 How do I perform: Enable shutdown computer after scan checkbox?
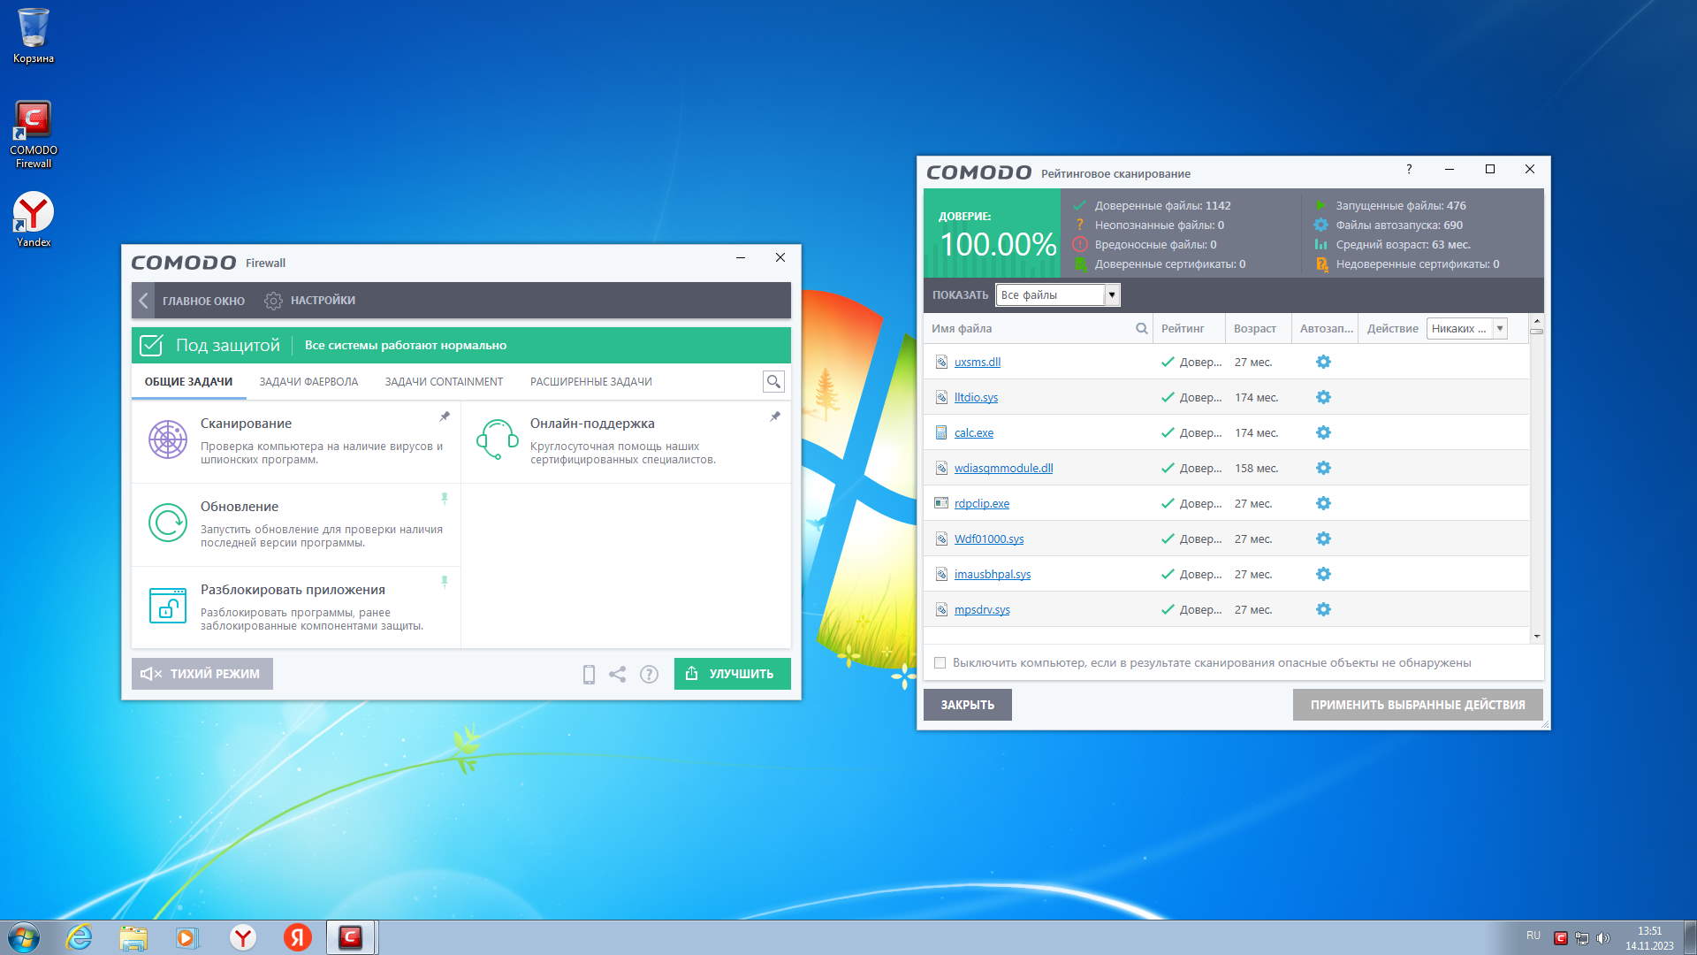pos(940,663)
